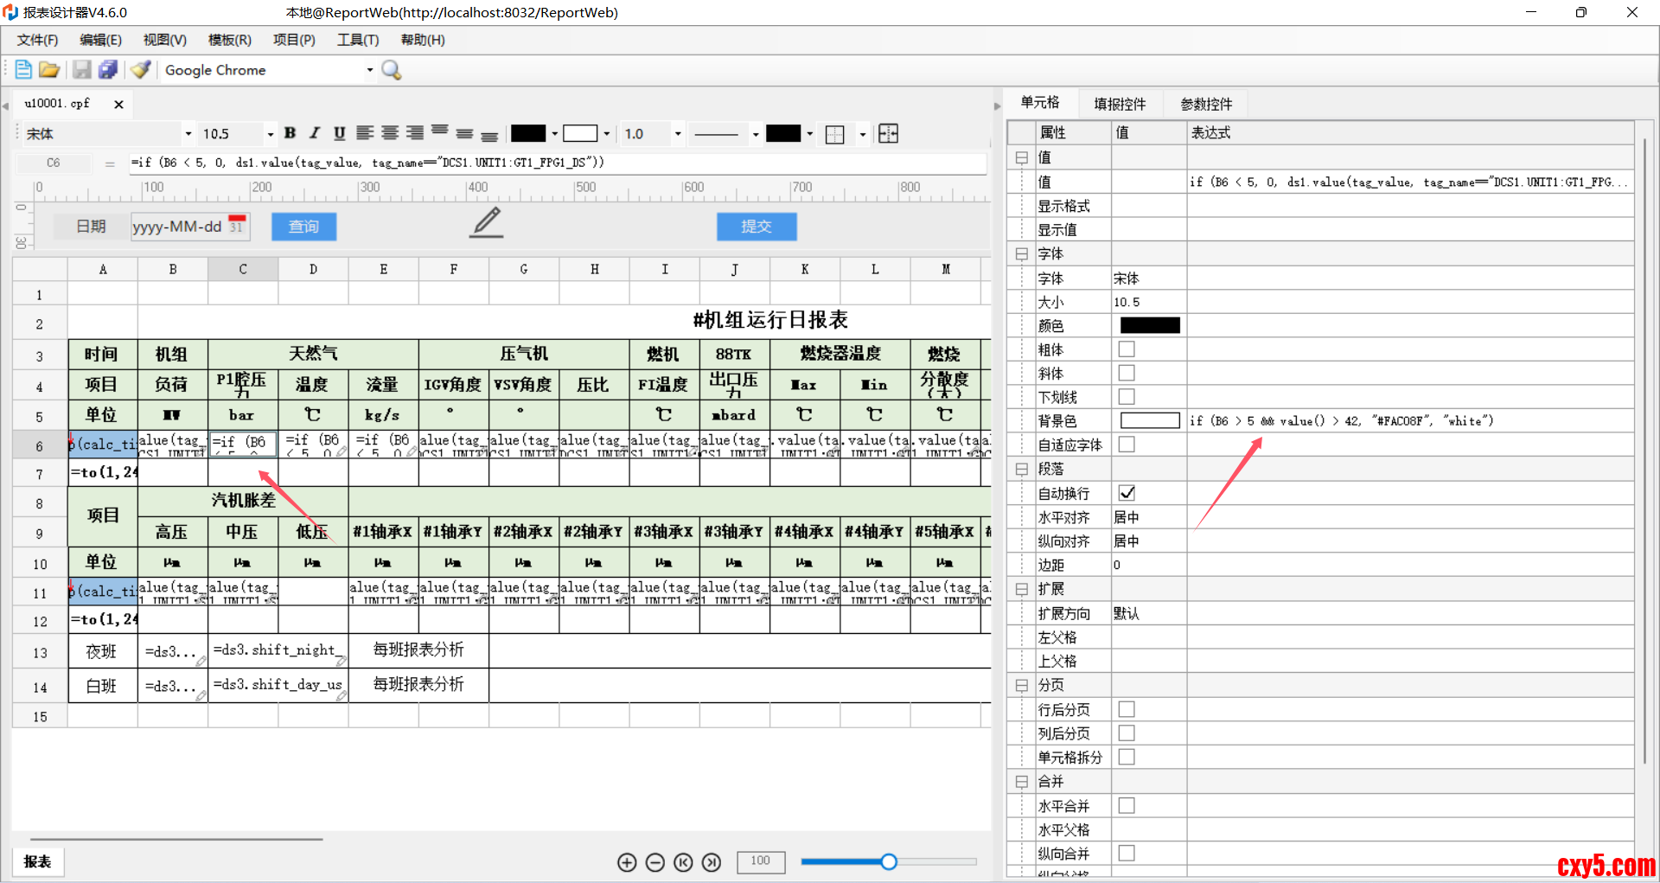Click the zoom in plus icon
The height and width of the screenshot is (883, 1660).
tap(627, 862)
